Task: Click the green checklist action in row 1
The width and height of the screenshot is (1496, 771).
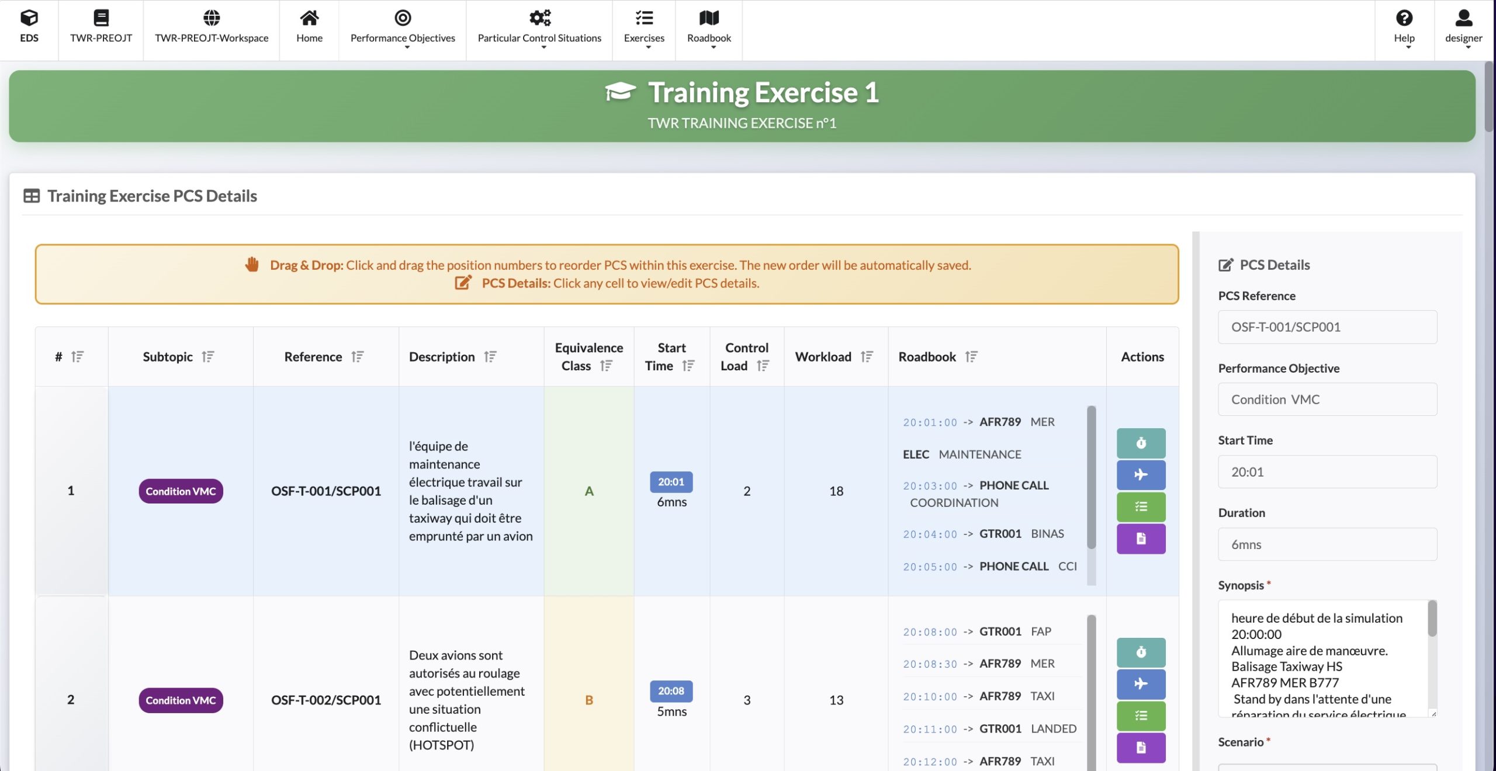Action: [1140, 507]
